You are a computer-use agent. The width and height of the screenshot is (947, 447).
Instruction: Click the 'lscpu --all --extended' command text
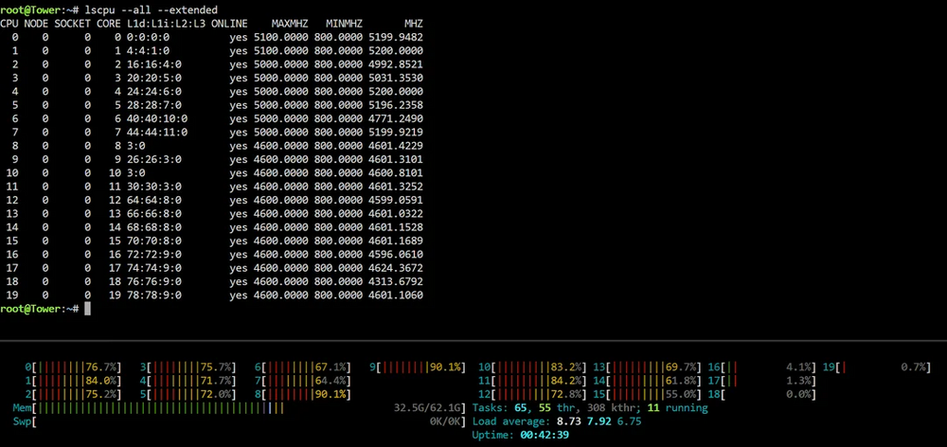tap(152, 9)
